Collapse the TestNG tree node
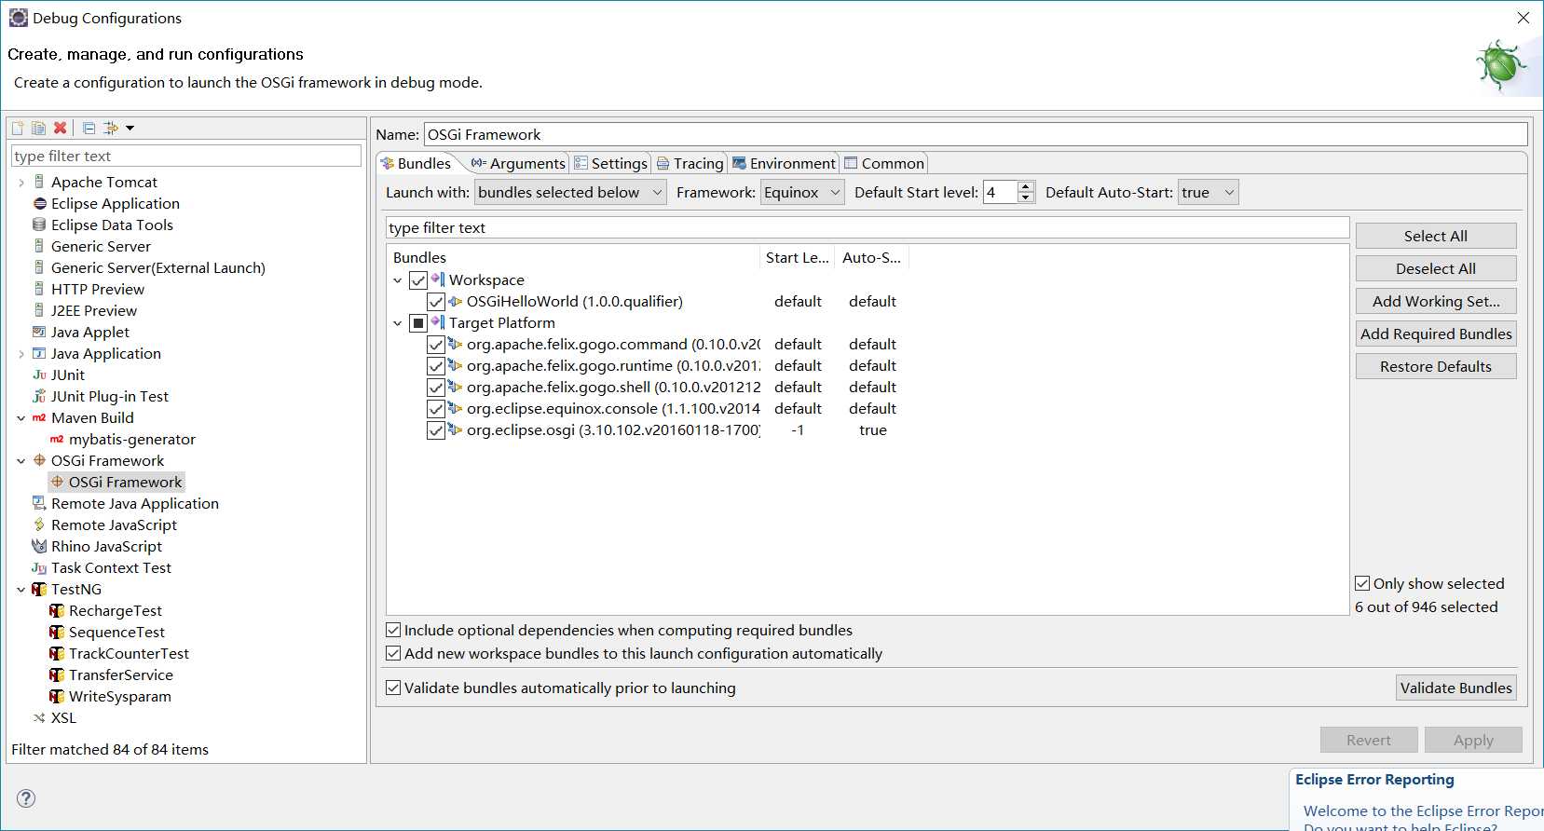The height and width of the screenshot is (831, 1544). [x=21, y=590]
